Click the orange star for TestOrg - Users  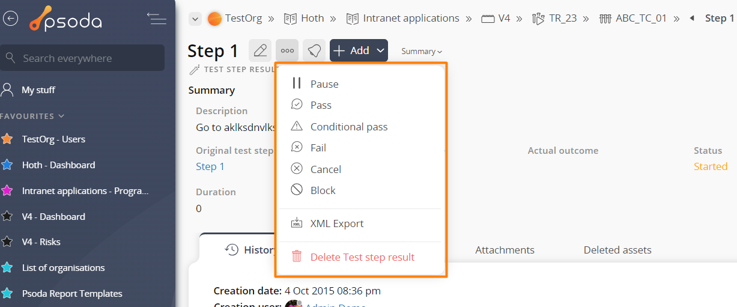click(7, 139)
